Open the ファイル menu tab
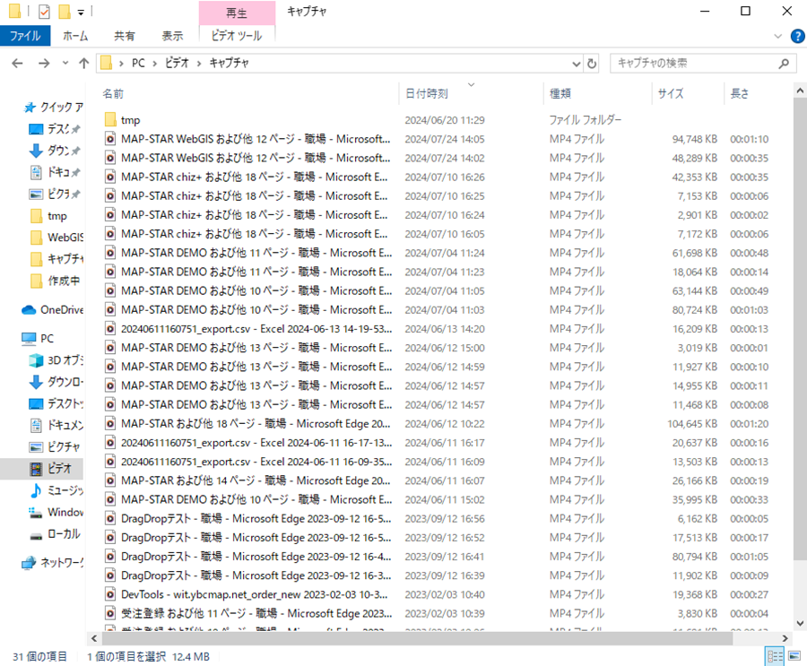Viewport: 807px width, 666px height. [x=25, y=36]
